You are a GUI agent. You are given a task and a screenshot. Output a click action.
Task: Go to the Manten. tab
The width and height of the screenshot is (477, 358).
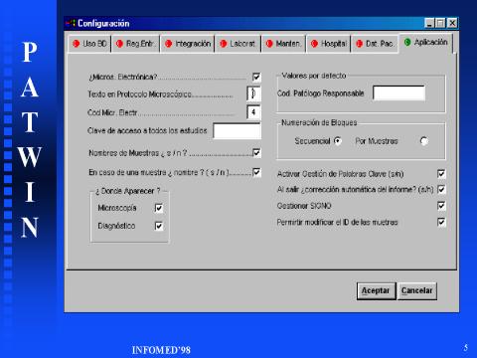click(x=284, y=44)
